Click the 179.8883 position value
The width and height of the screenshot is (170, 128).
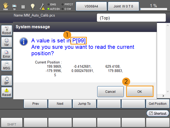tap(115, 71)
